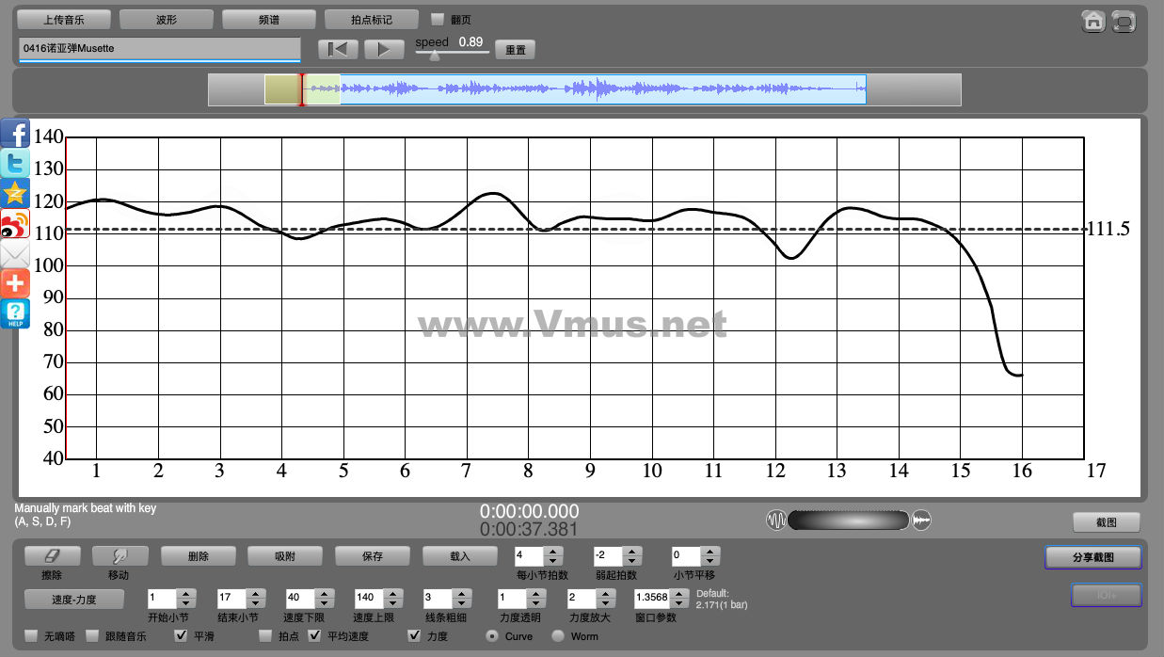Click the 上传音乐 upload music button

click(64, 20)
